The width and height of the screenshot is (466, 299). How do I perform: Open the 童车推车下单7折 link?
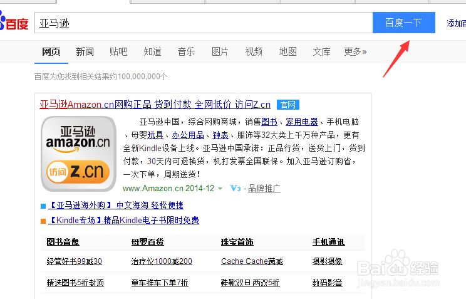click(160, 283)
